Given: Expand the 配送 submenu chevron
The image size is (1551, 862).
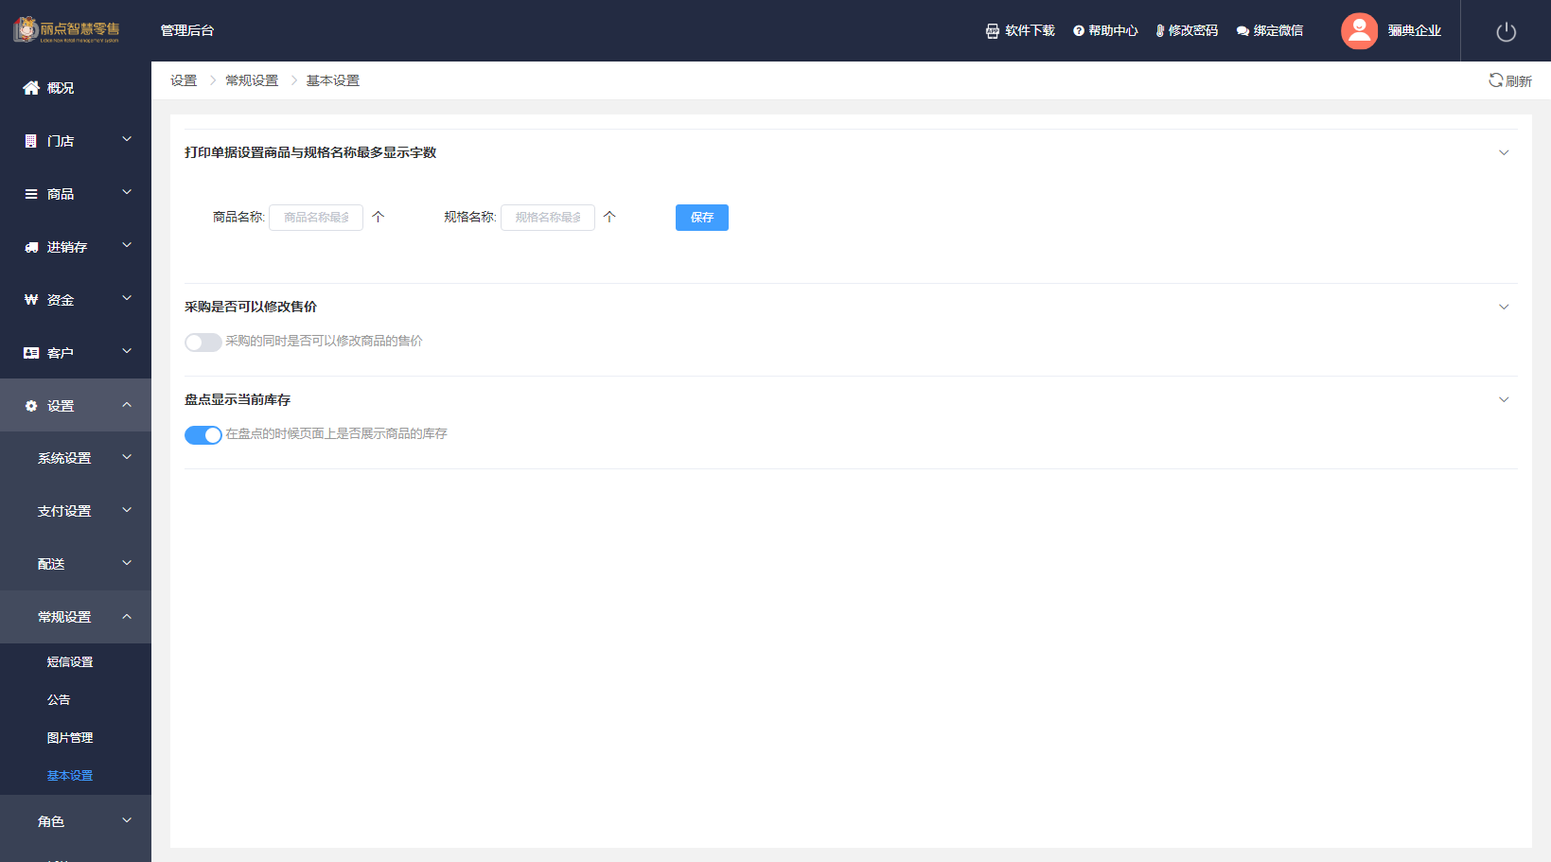Looking at the screenshot, I should [127, 563].
